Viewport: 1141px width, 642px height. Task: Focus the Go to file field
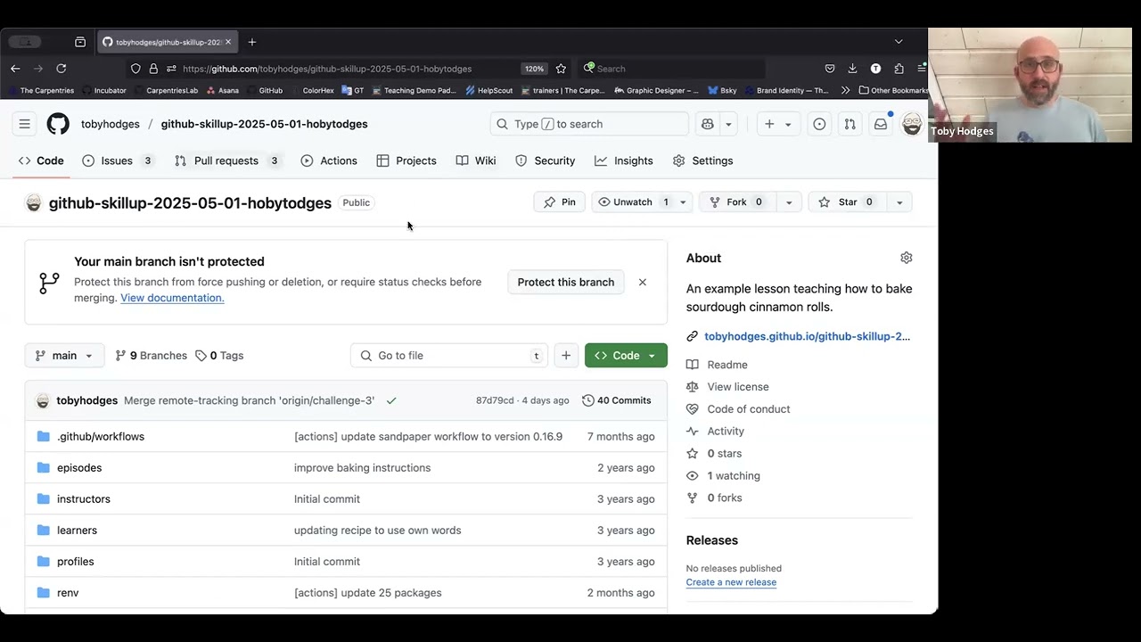449,356
